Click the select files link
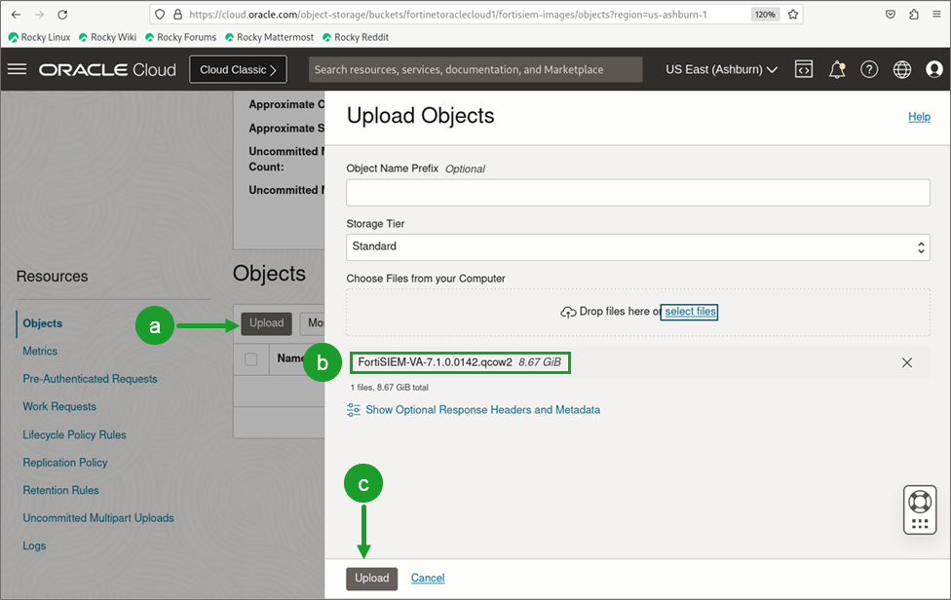Screen dimensions: 951x600 [689, 311]
